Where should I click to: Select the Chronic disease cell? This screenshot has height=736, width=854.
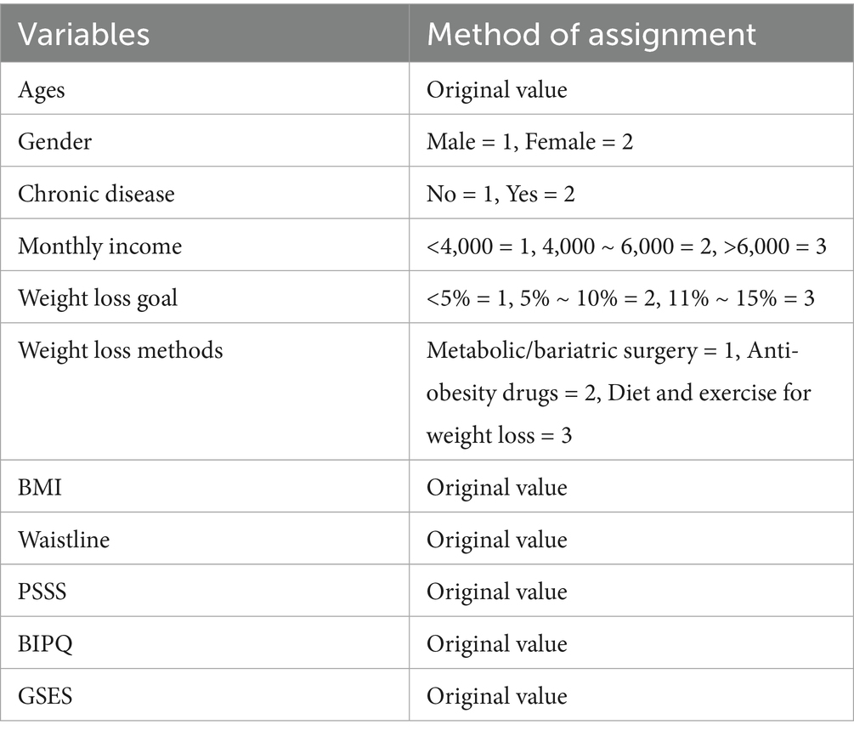pyautogui.click(x=96, y=193)
